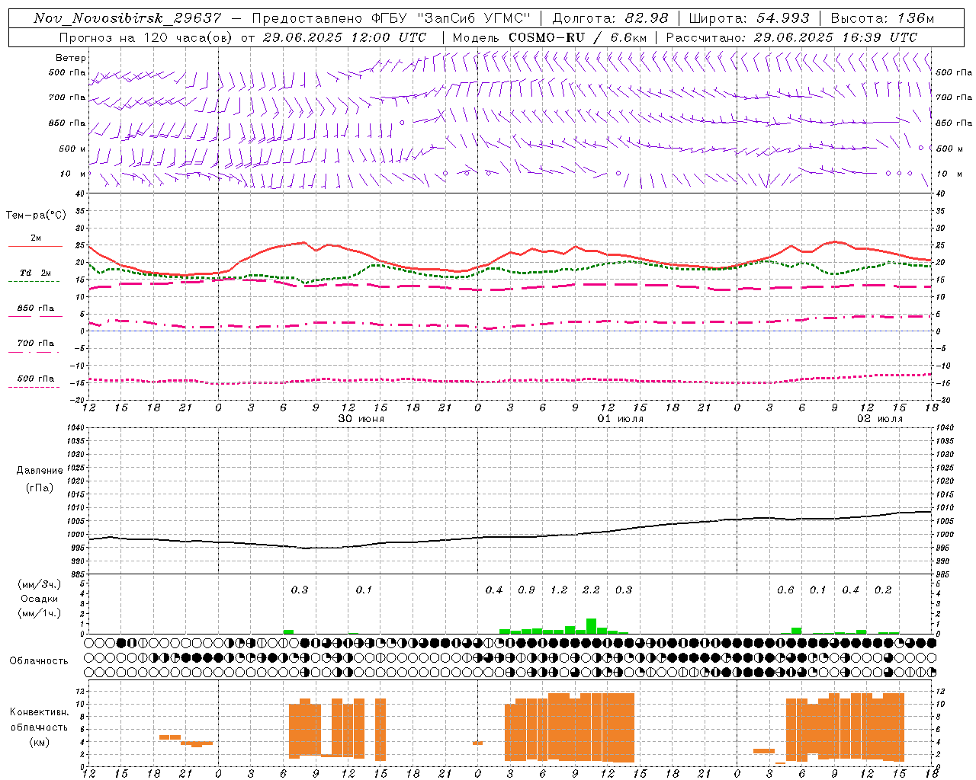Screen dimensions: 976x780
Task: Click the "Высота: 136м" header value
Action: click(x=882, y=18)
